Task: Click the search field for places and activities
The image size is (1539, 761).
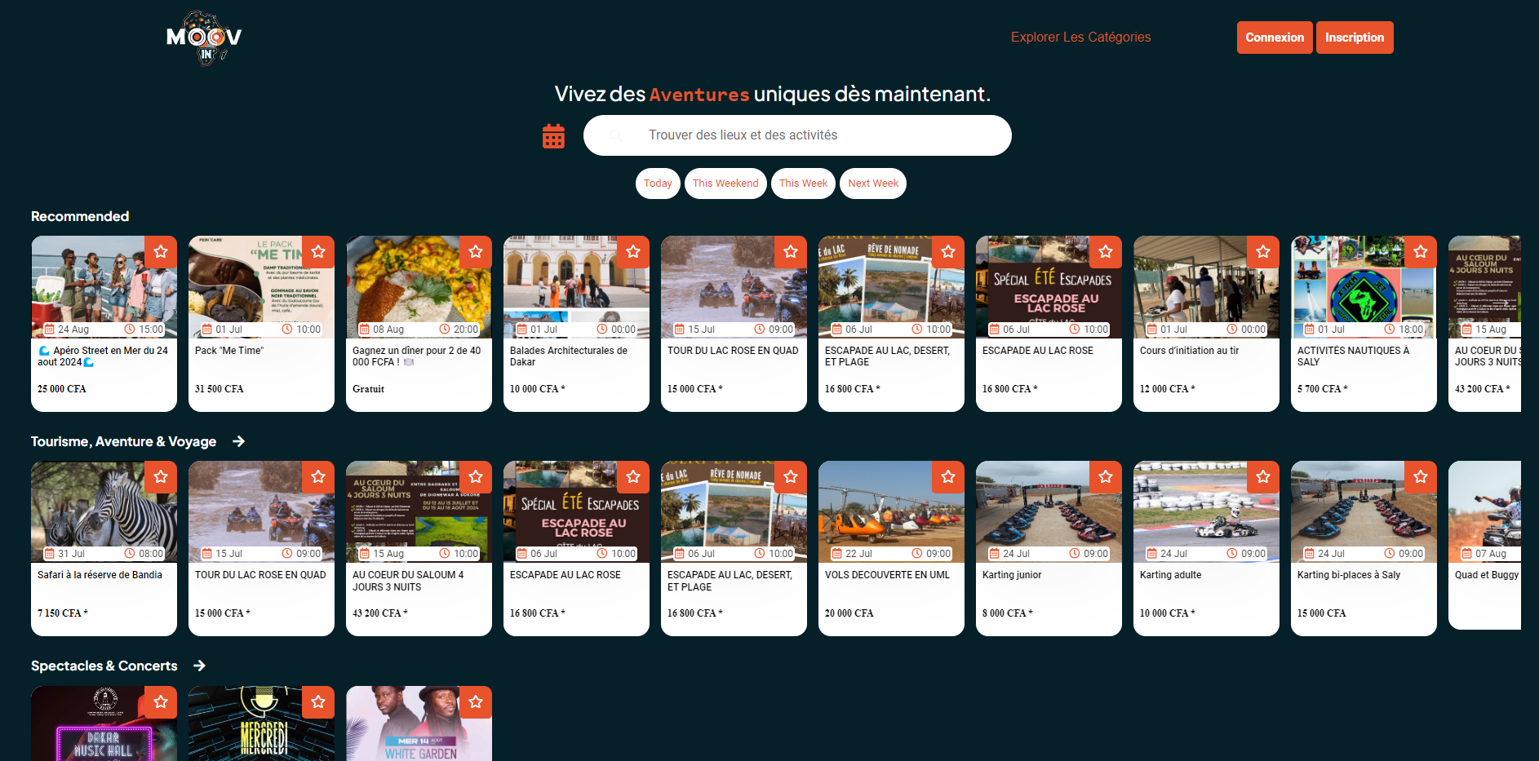Action: (796, 135)
